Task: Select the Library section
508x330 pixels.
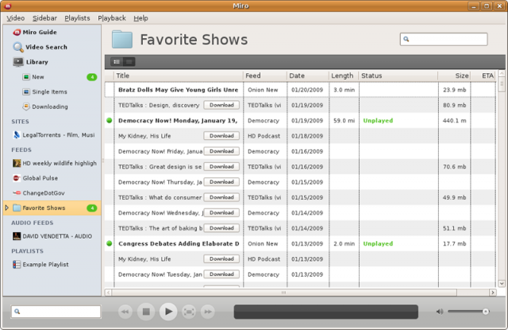Action: 30,62
